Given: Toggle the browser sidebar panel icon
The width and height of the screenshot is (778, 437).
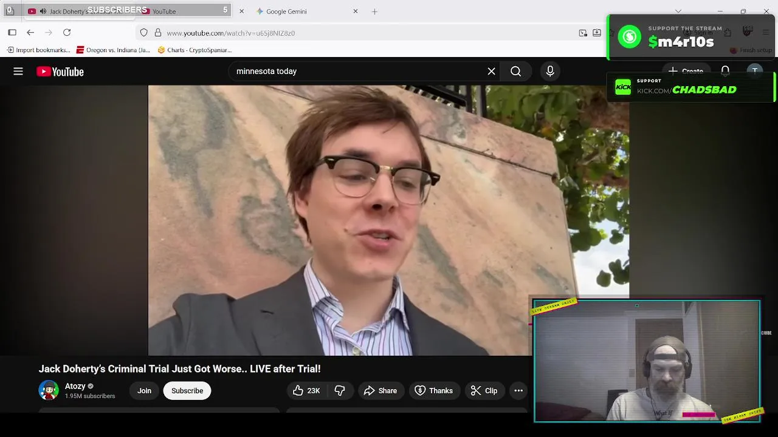Looking at the screenshot, I should [12, 33].
